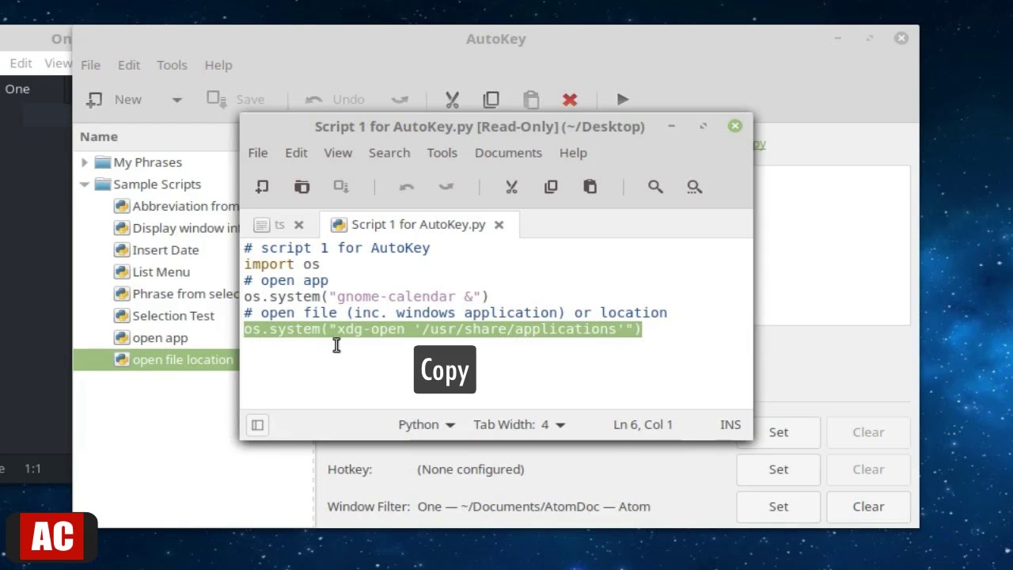Click the Set button for Hotkey
Image resolution: width=1013 pixels, height=570 pixels.
[779, 469]
